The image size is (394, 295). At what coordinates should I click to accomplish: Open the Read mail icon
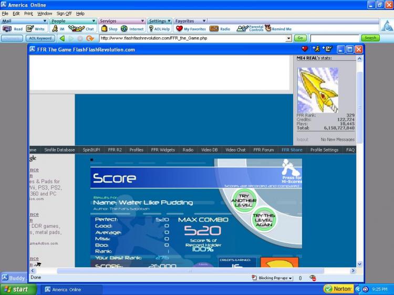(7, 29)
